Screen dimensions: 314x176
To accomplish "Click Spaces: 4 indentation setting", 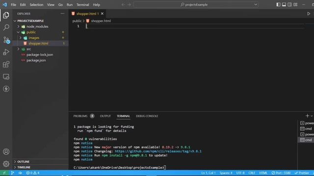I will point(226,173).
